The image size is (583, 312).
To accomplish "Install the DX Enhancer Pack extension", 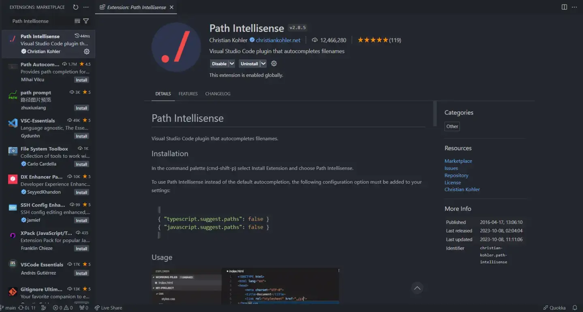I will point(81,192).
